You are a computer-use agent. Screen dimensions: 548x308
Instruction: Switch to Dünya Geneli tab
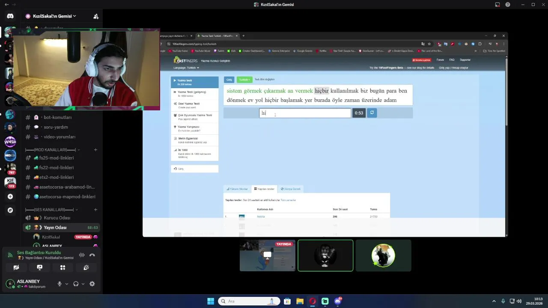pos(291,189)
